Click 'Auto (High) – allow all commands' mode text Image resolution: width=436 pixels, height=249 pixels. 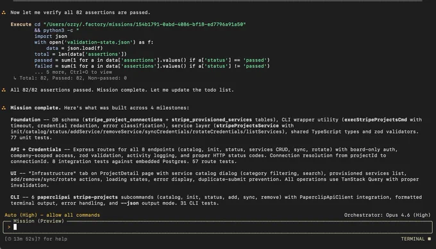52,215
